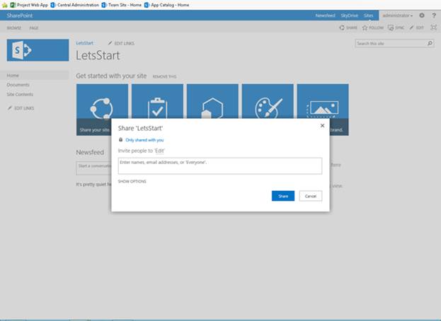
Task: Click the paint palette style tile
Action: pyautogui.click(x=268, y=108)
